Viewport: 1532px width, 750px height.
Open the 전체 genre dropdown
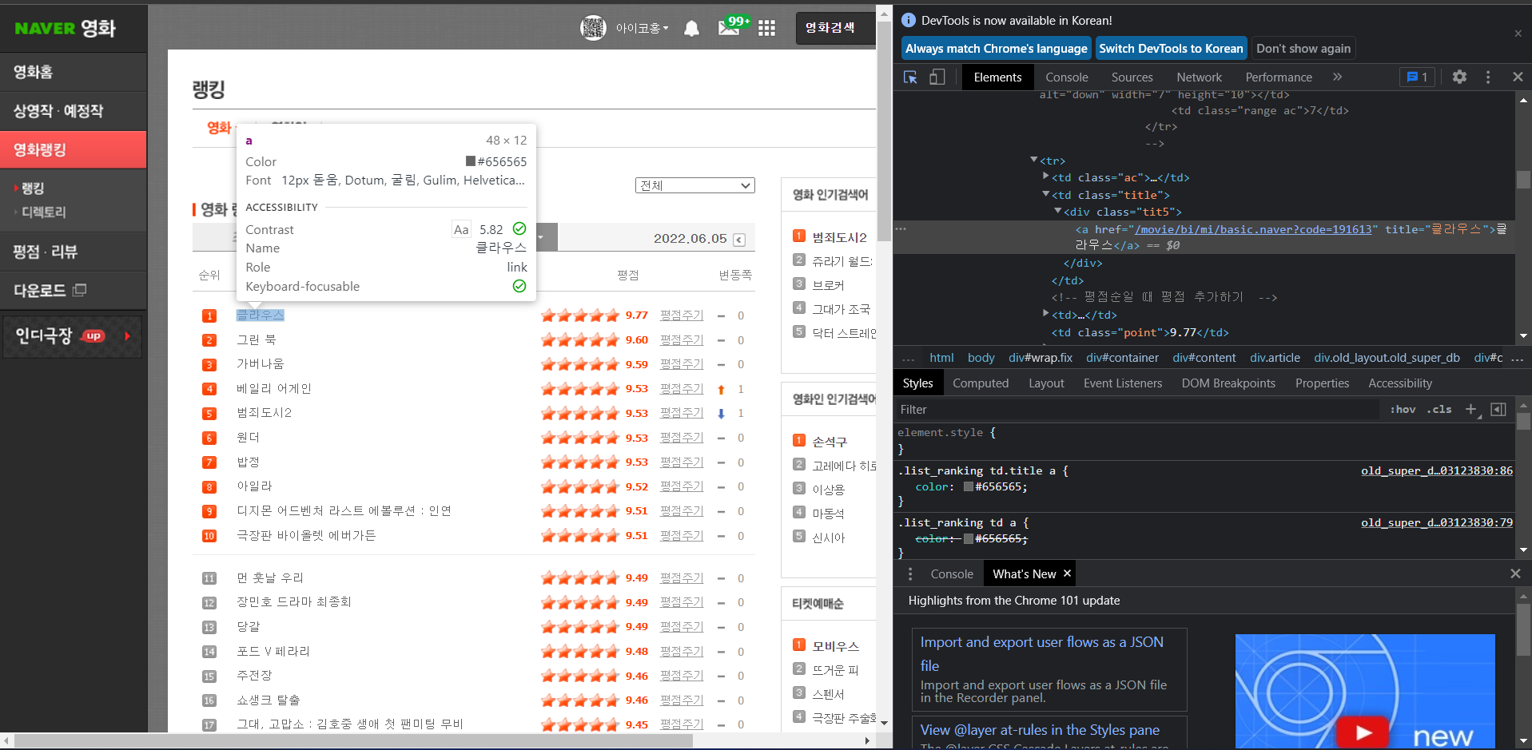click(x=694, y=185)
